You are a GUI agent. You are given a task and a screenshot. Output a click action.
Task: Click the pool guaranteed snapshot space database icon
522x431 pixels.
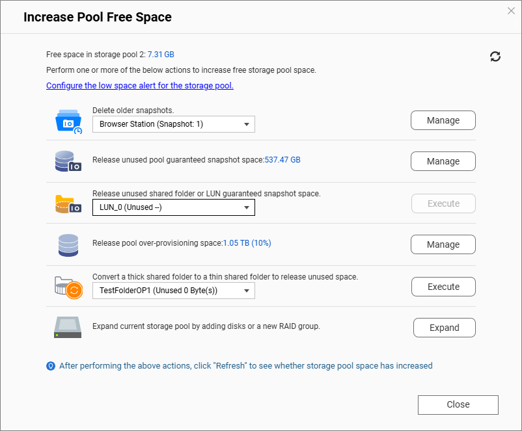[x=68, y=161]
